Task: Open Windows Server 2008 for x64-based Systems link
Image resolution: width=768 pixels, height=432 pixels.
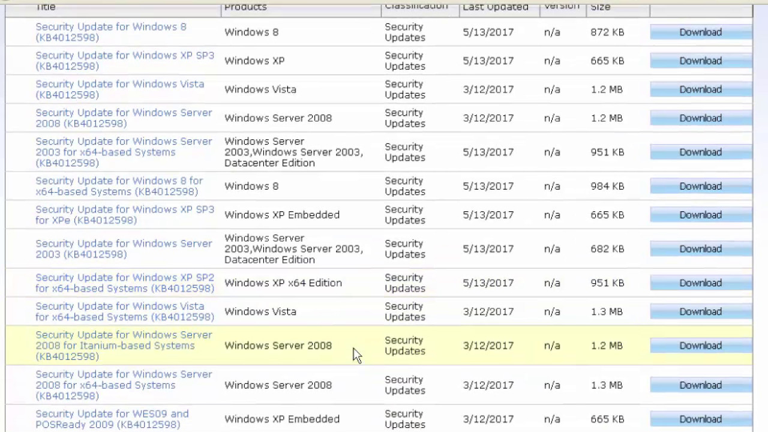Action: pos(124,385)
